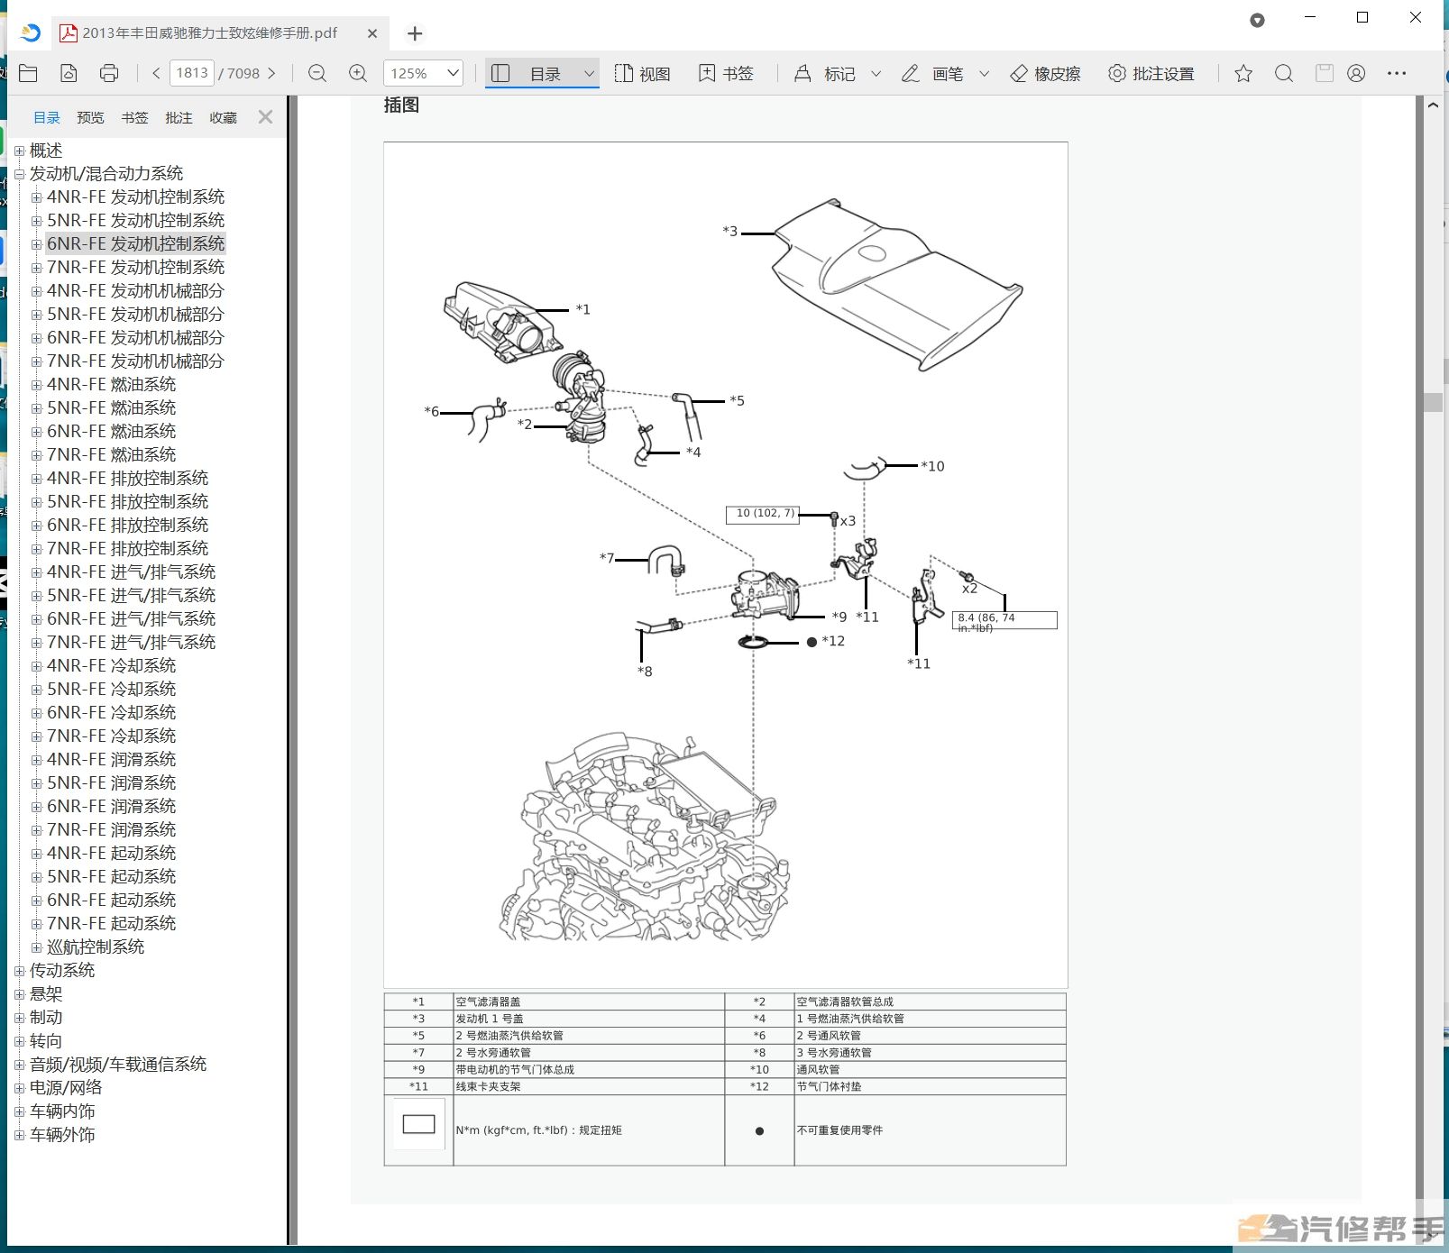This screenshot has width=1449, height=1253.
Task: Open 批注设置 annotation settings
Action: click(1151, 74)
